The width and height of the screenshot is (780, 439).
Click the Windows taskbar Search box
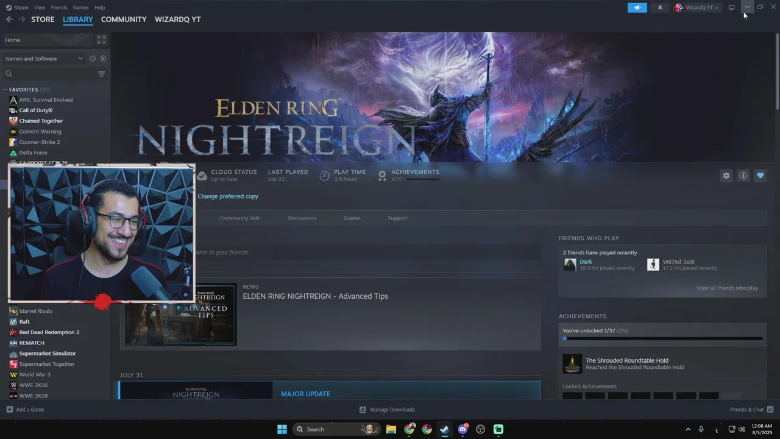coord(337,429)
